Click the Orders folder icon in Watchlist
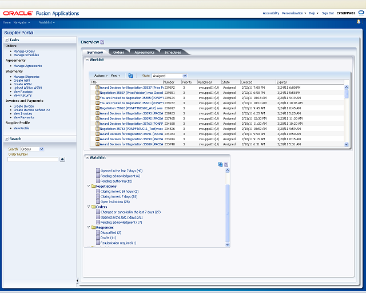The height and width of the screenshot is (293, 366). pos(94,207)
